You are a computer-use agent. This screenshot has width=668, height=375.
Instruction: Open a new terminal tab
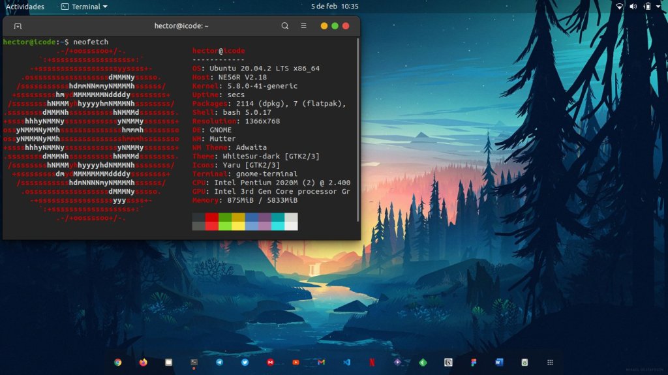click(18, 26)
